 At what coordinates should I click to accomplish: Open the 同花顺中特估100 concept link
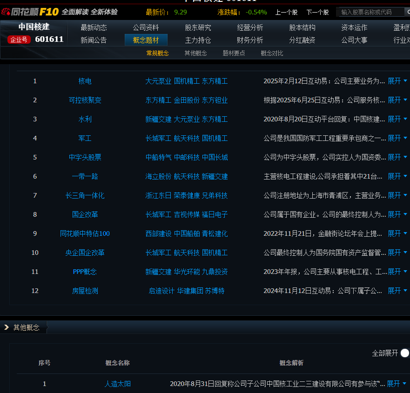click(x=85, y=233)
